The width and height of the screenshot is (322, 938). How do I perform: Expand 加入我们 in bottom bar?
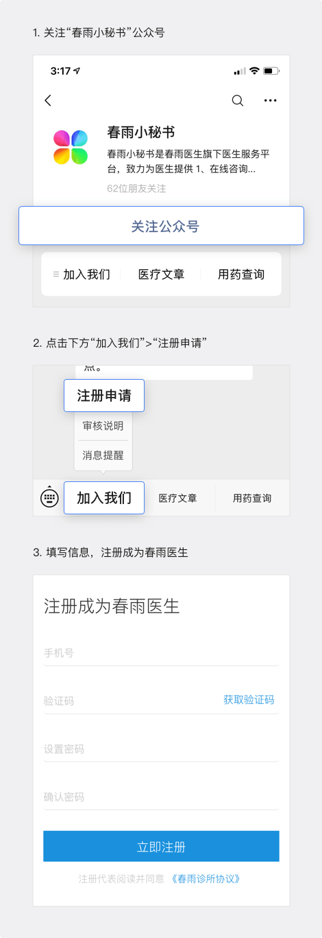[104, 498]
